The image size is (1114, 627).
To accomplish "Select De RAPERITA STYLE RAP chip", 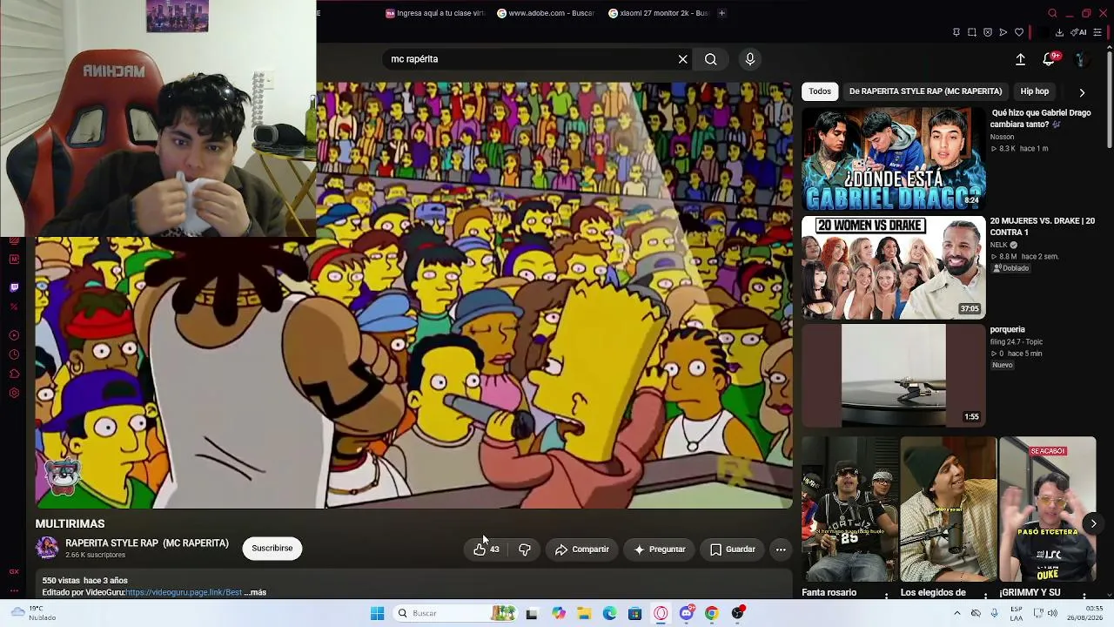I will [925, 91].
